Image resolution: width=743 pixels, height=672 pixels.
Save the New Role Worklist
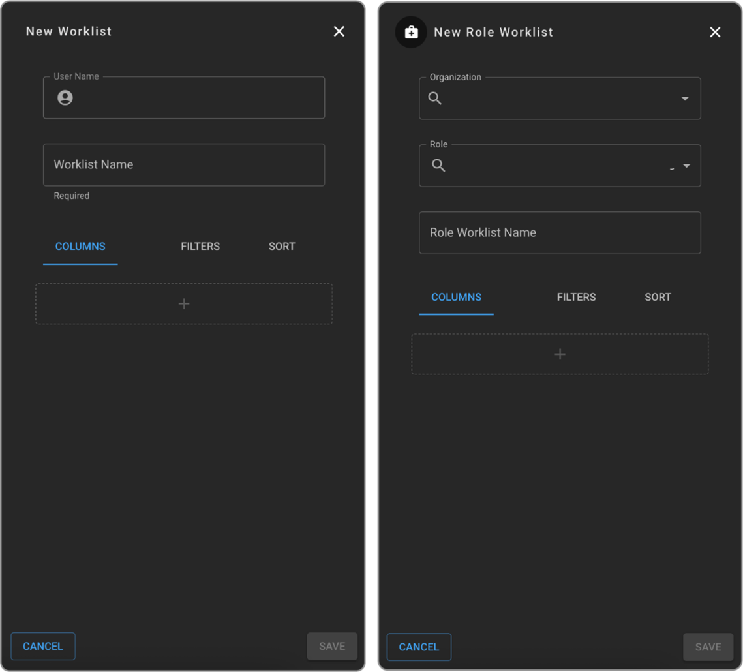708,647
